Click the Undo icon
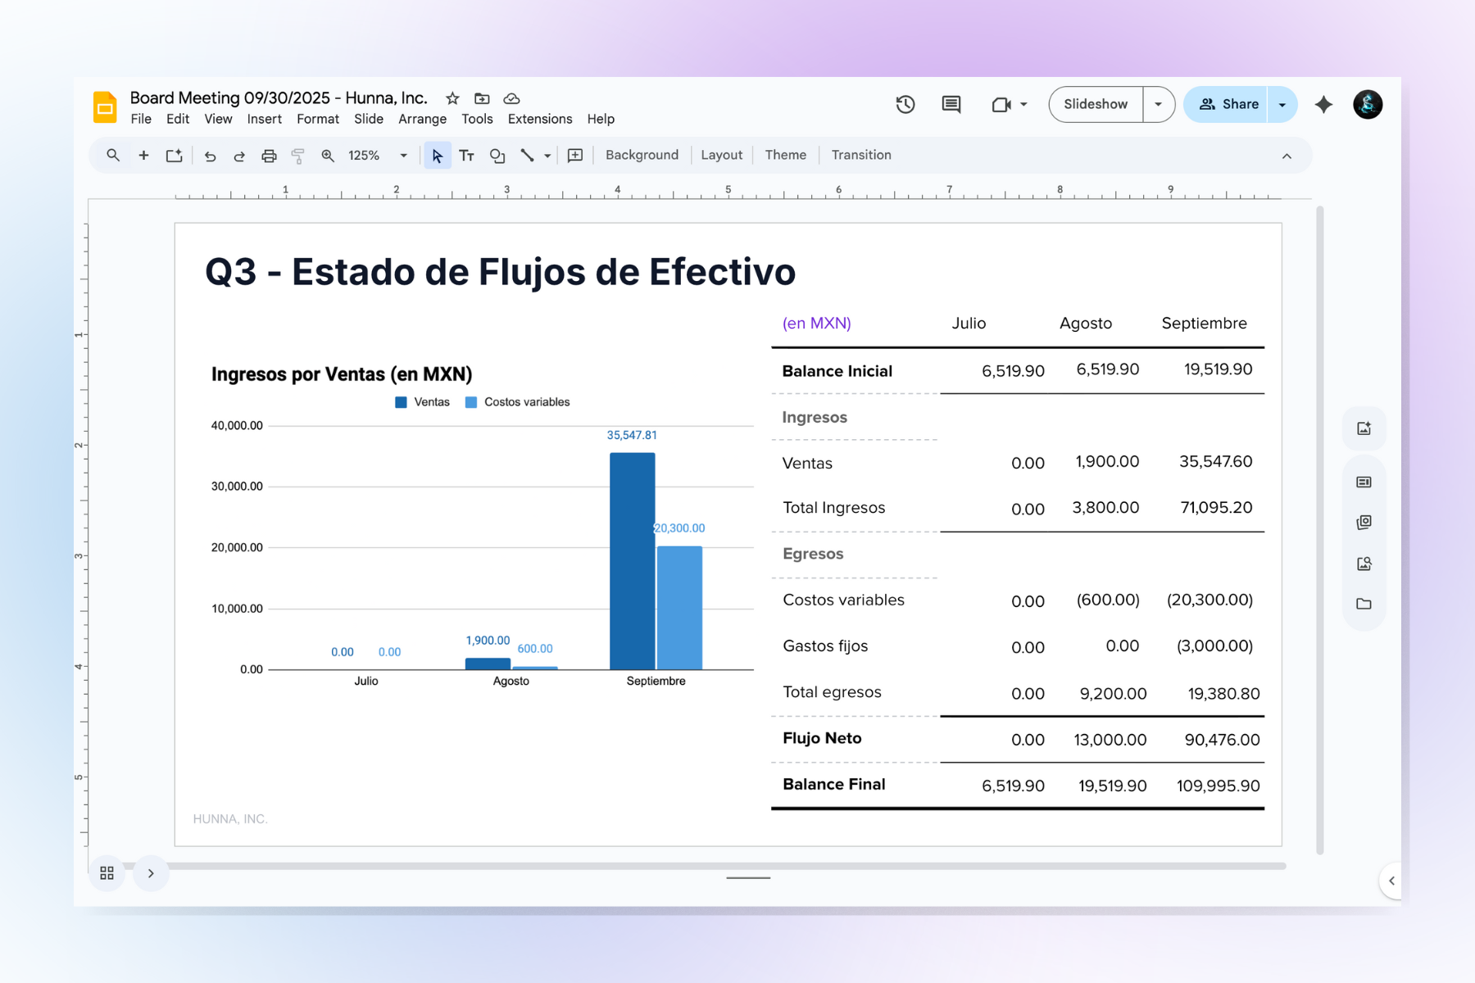 coord(210,155)
